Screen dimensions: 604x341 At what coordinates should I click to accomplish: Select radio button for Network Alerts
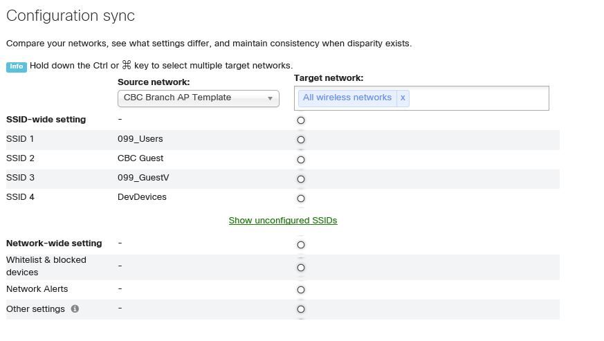[x=301, y=290]
